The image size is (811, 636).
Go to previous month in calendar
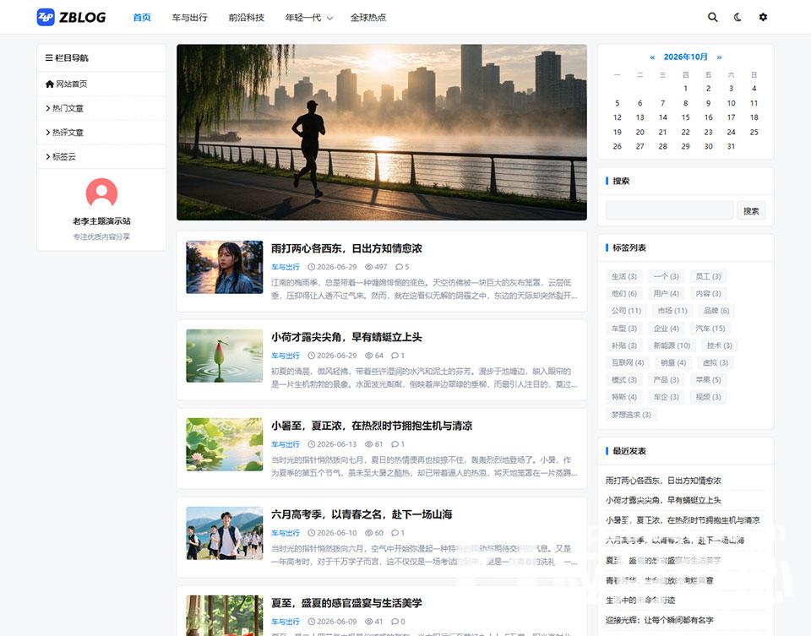(x=652, y=57)
